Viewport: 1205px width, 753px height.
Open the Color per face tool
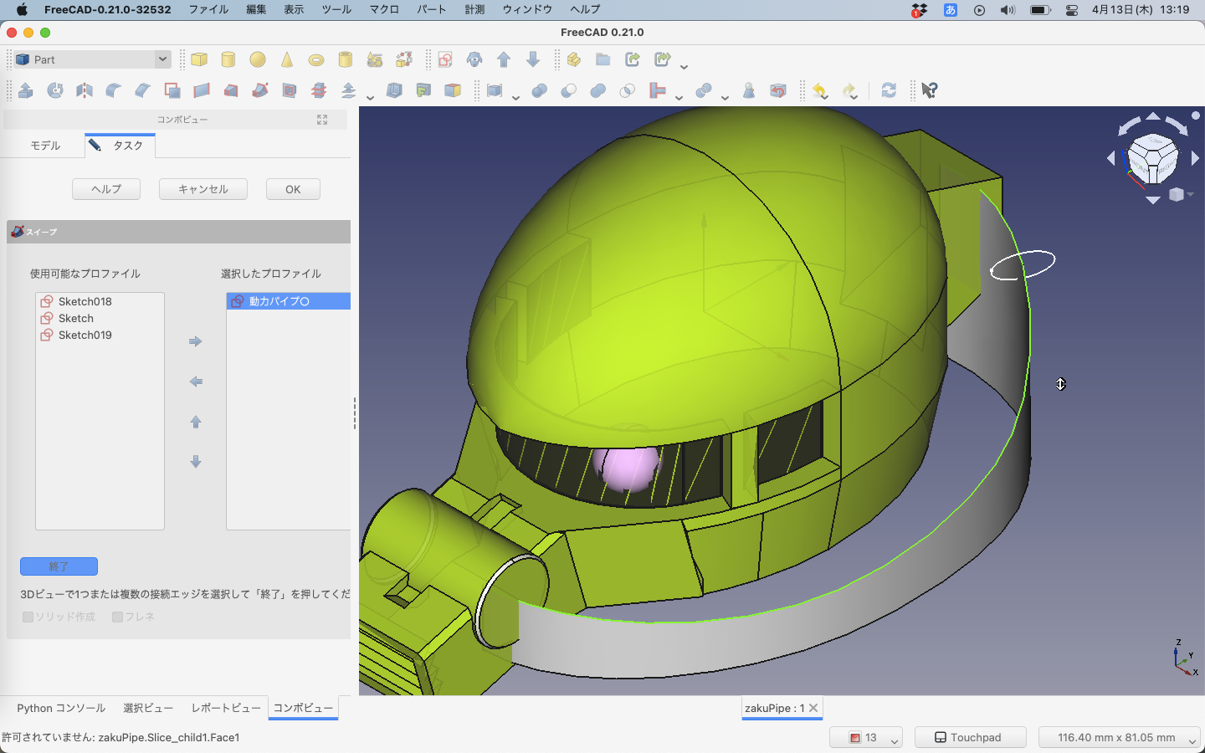pyautogui.click(x=453, y=90)
